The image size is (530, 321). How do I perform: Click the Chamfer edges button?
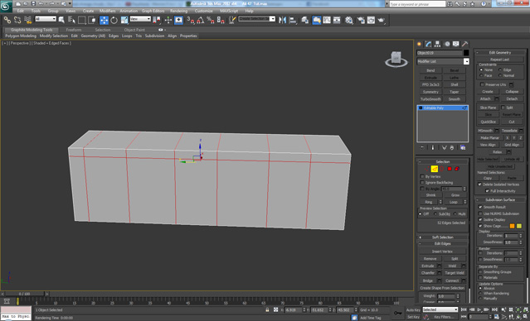[x=428, y=273]
